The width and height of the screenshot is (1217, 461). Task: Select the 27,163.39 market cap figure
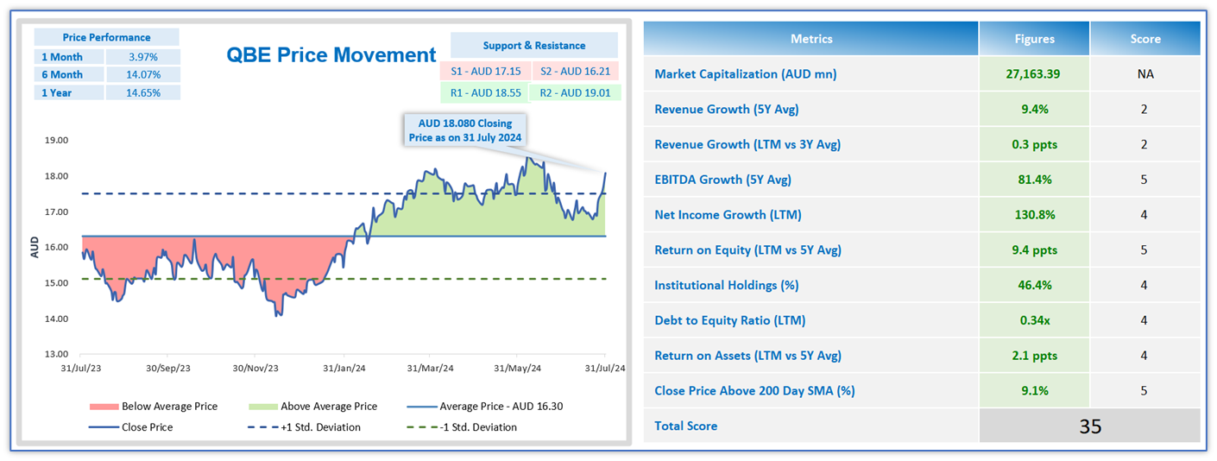point(1034,74)
